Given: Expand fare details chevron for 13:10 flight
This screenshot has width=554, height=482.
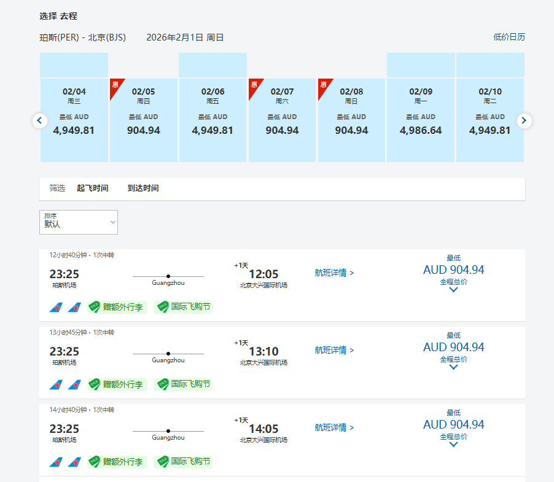Looking at the screenshot, I should coord(453,367).
